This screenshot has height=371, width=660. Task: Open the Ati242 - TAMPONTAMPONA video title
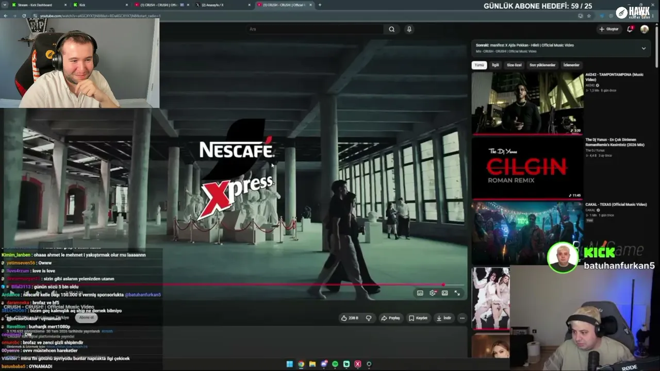click(615, 77)
